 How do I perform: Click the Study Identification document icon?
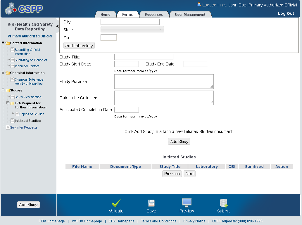pos(12,97)
